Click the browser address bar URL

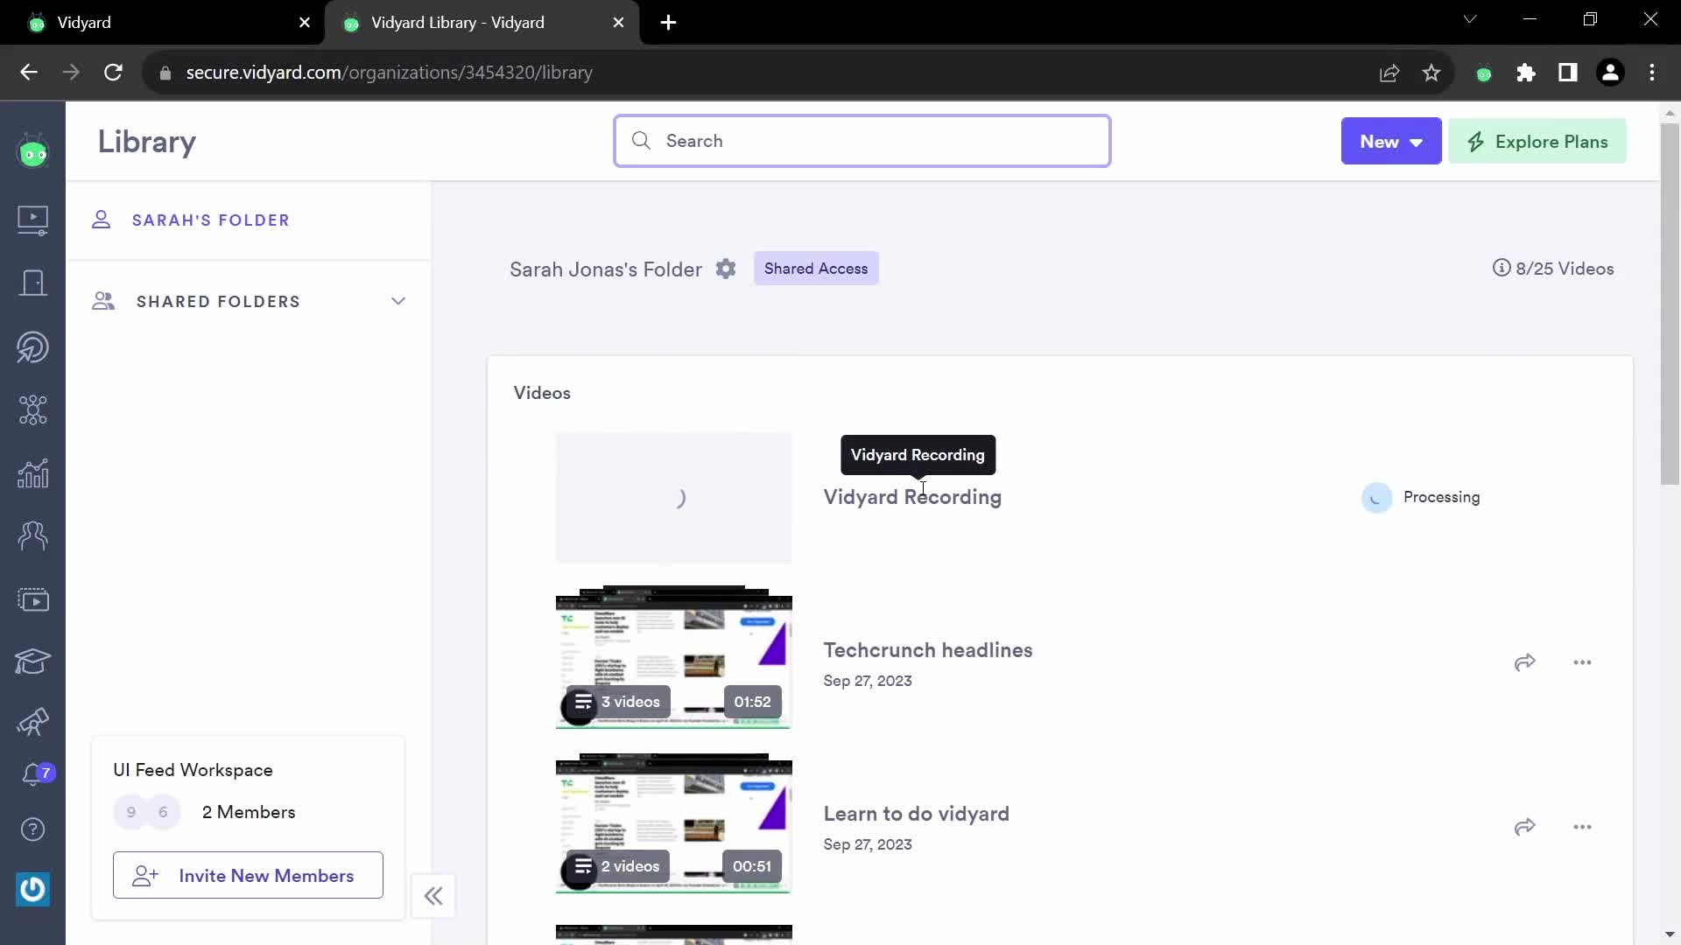tap(389, 73)
